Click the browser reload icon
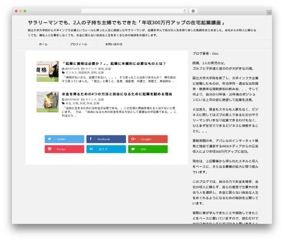Screen dimensions: 284x241 coord(185,11)
